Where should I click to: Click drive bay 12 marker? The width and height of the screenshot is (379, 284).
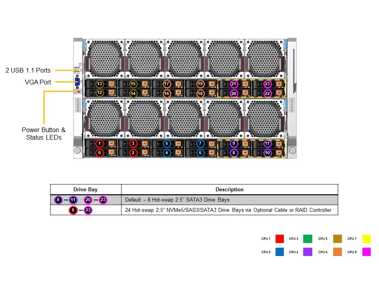pos(99,92)
